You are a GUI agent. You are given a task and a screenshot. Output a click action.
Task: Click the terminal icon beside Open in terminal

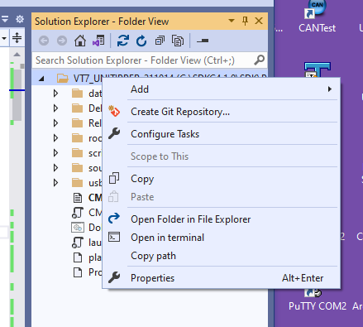(114, 237)
